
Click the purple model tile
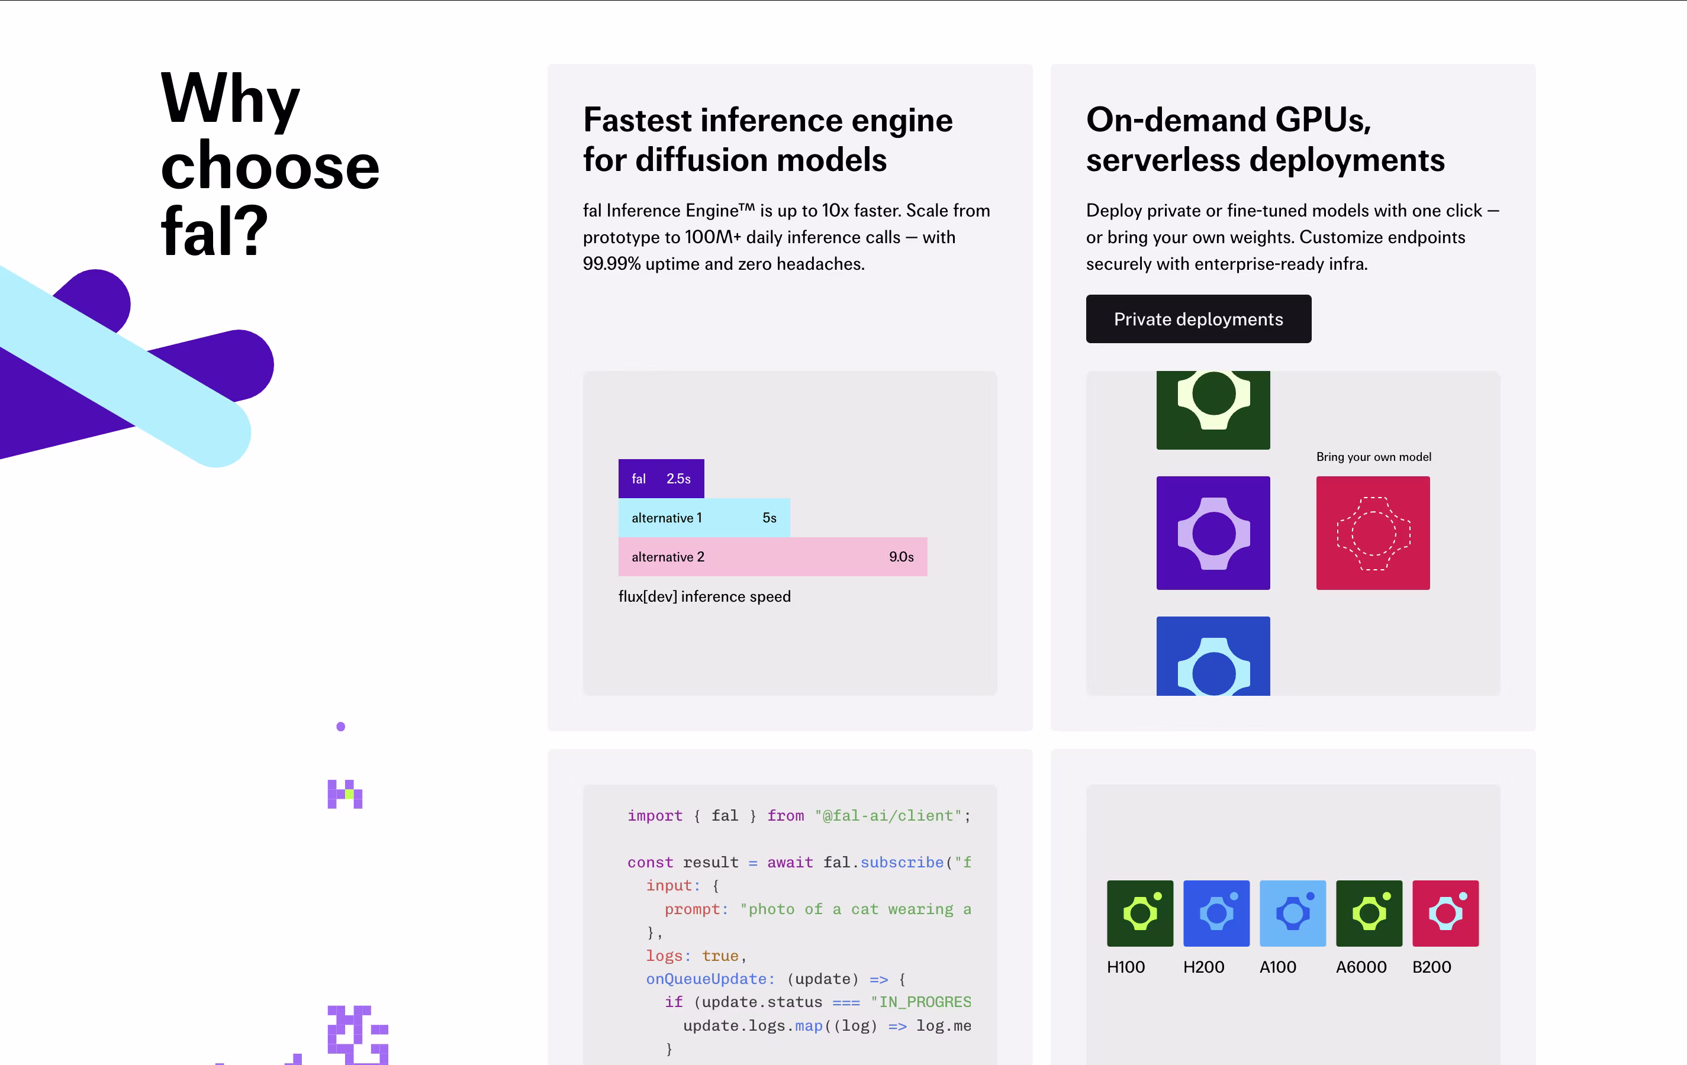1213,533
